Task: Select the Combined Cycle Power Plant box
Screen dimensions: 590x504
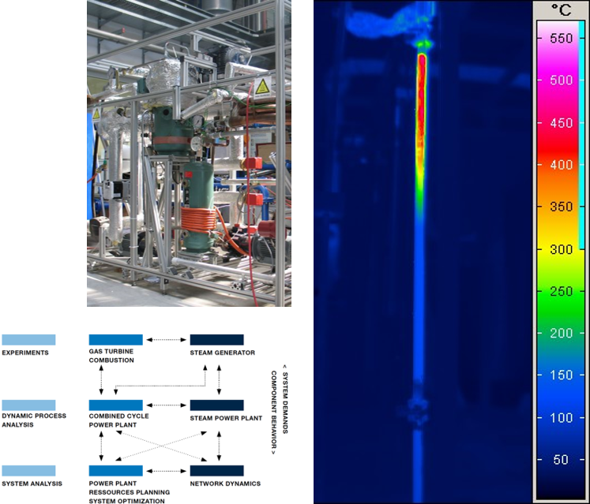Action: coord(116,405)
